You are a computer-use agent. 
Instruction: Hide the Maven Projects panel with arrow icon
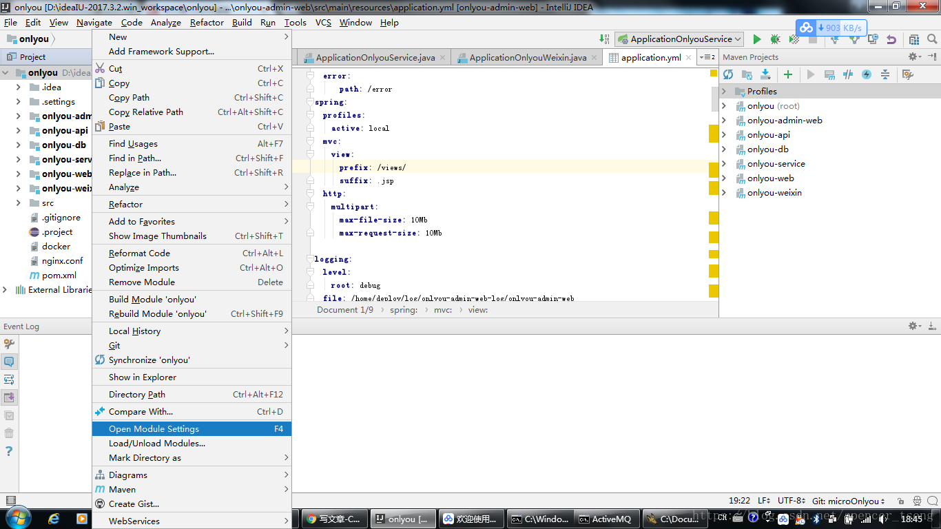pyautogui.click(x=932, y=57)
